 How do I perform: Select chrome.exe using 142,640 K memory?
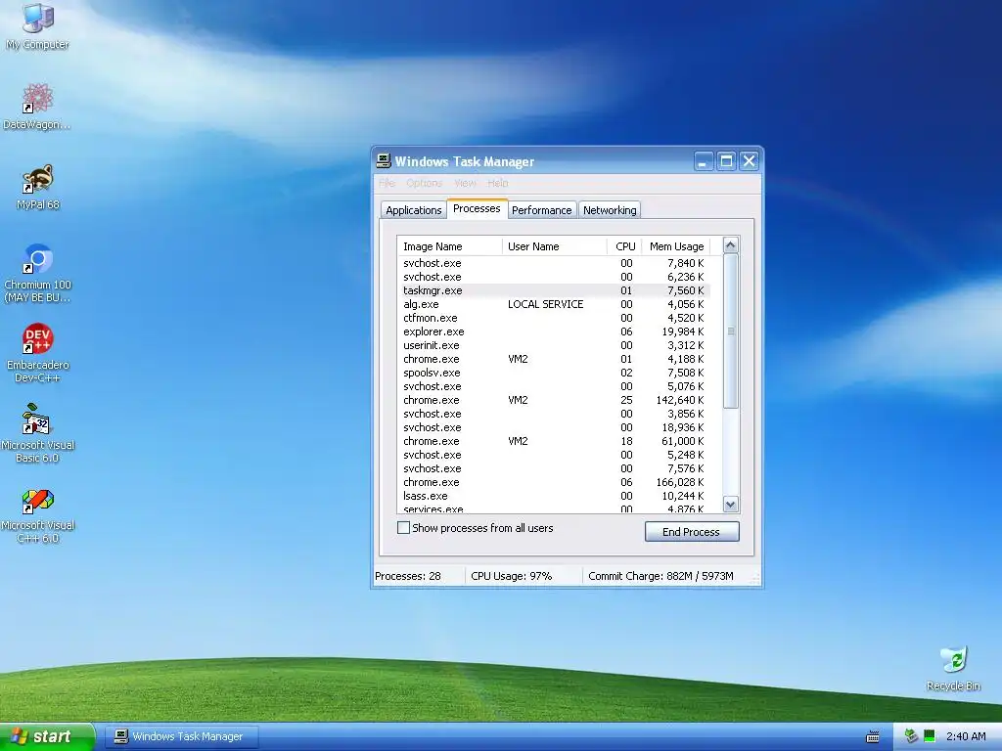[x=554, y=400]
